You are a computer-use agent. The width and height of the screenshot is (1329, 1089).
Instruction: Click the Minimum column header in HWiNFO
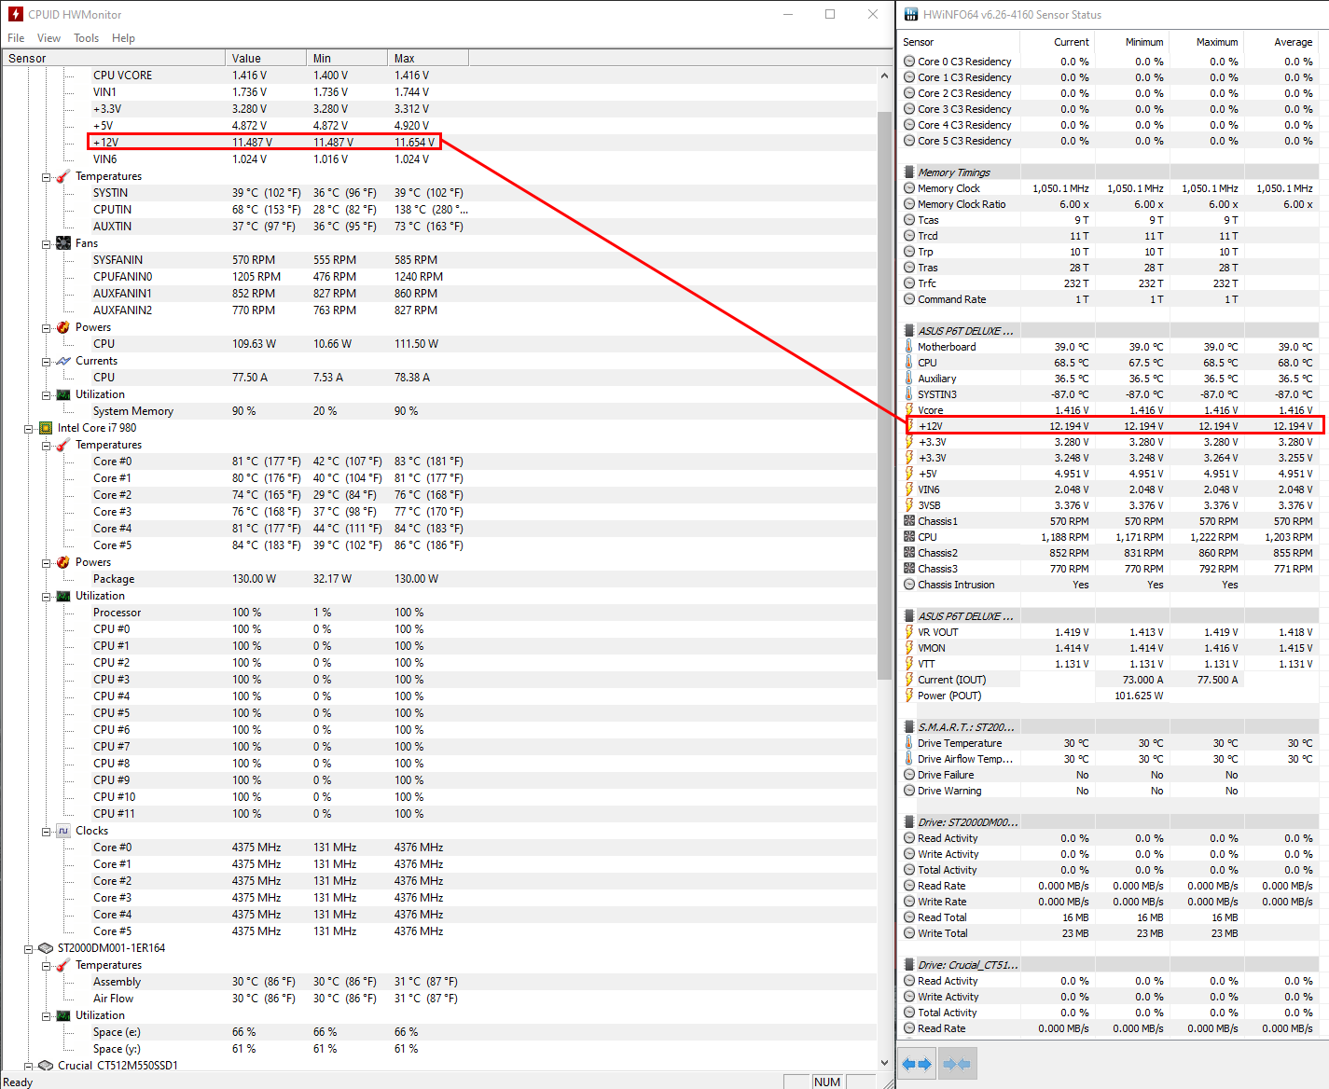pyautogui.click(x=1132, y=42)
